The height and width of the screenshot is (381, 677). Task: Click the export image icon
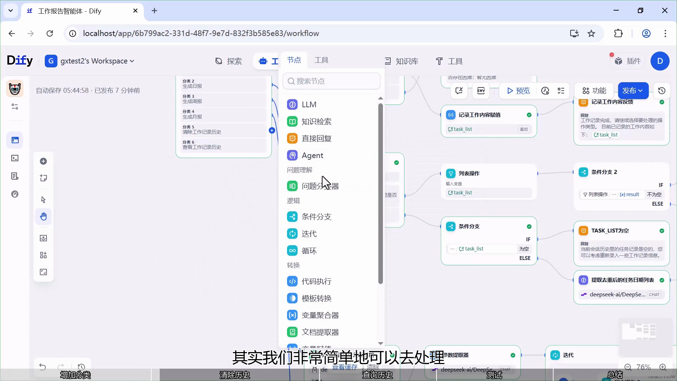click(x=43, y=238)
